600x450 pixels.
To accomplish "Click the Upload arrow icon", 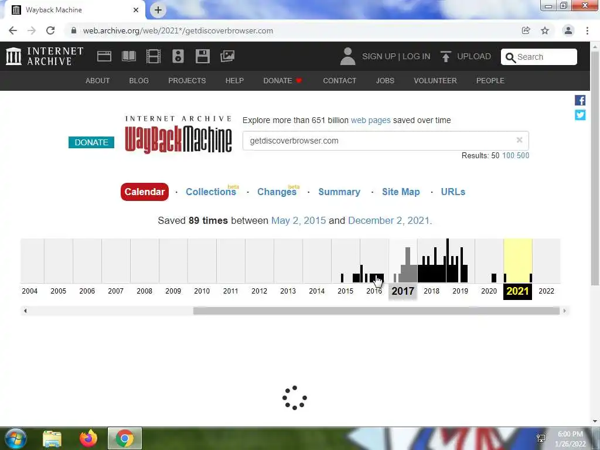I will click(445, 56).
